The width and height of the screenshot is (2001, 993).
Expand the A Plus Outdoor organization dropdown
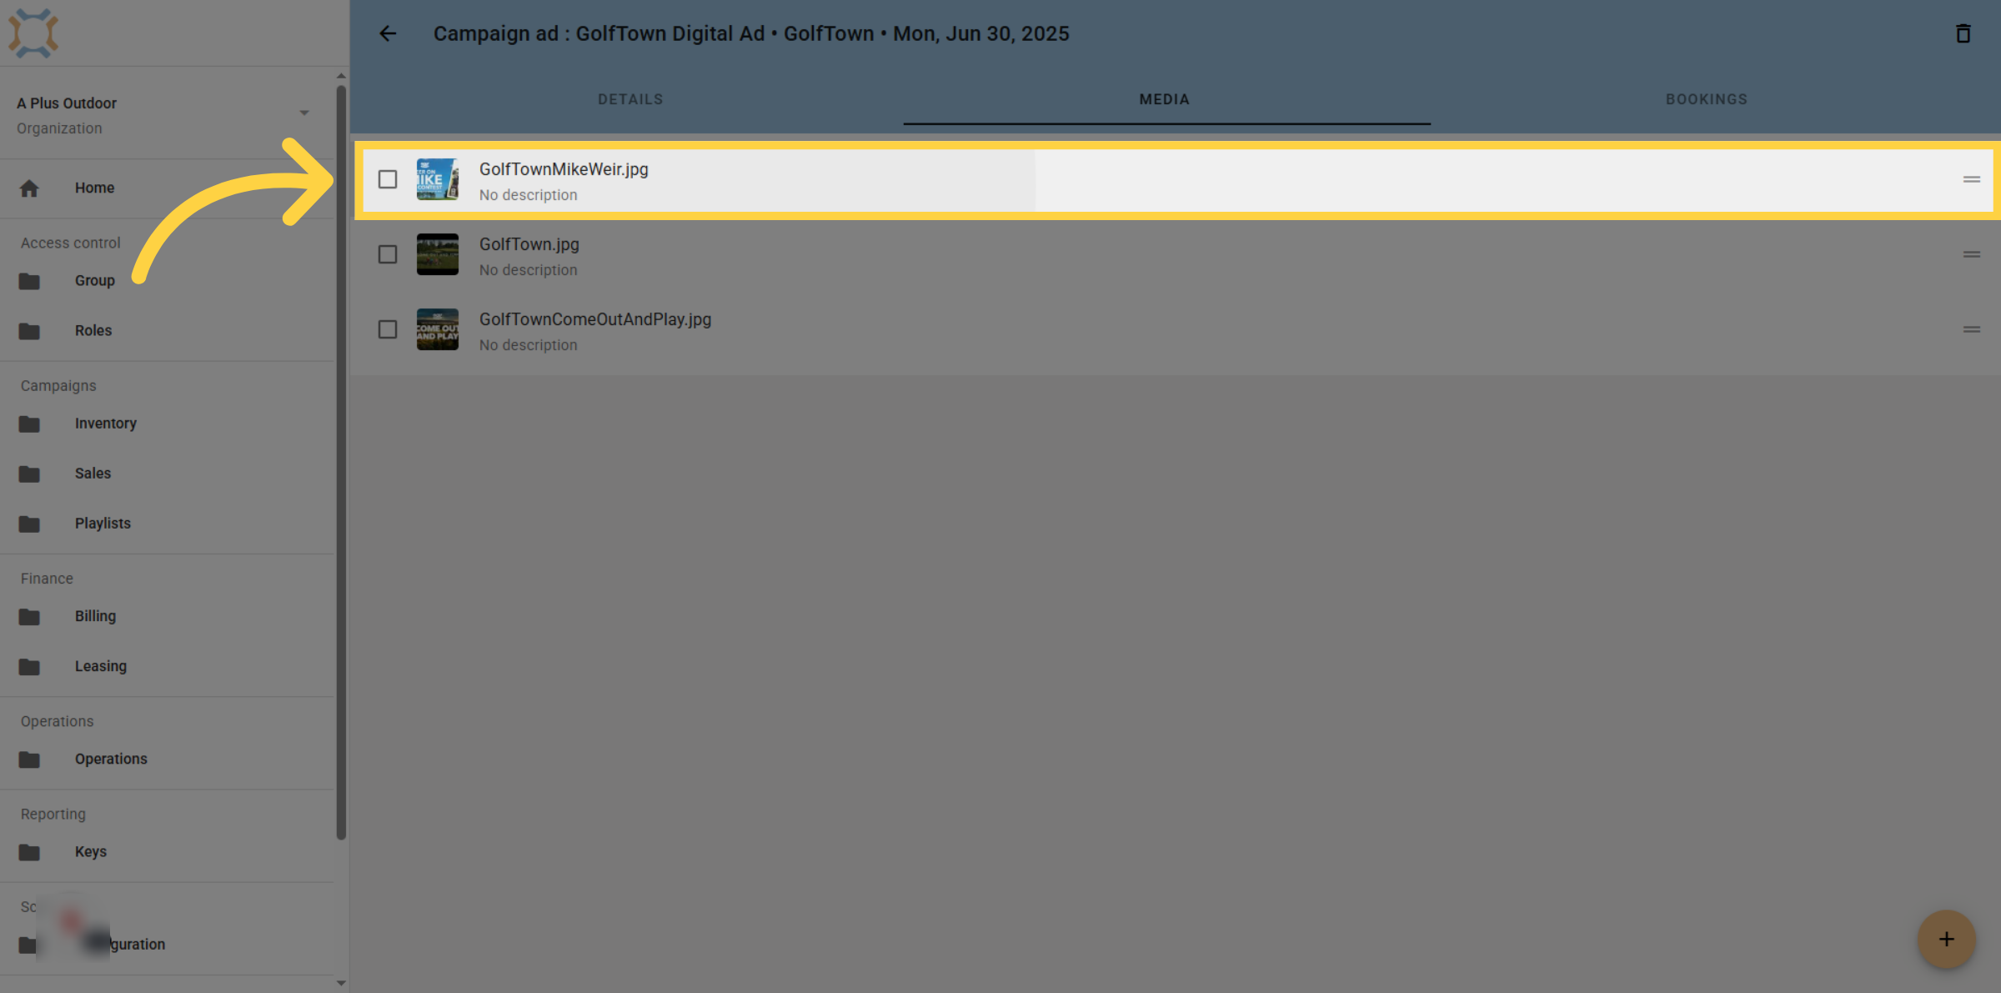[304, 113]
